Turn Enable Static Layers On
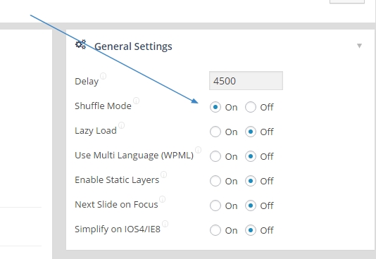Image resolution: width=376 pixels, height=259 pixels. (215, 181)
